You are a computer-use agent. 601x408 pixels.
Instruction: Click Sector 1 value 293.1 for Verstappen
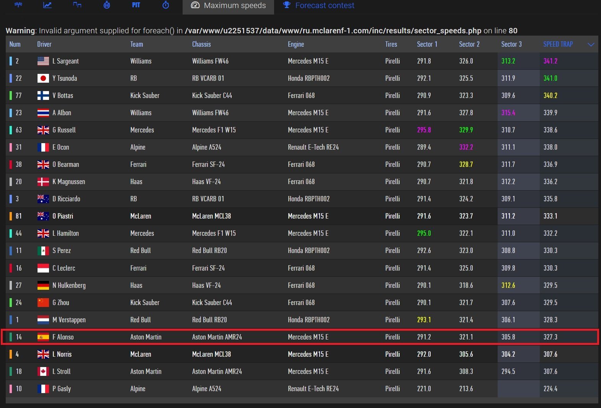pyautogui.click(x=424, y=320)
